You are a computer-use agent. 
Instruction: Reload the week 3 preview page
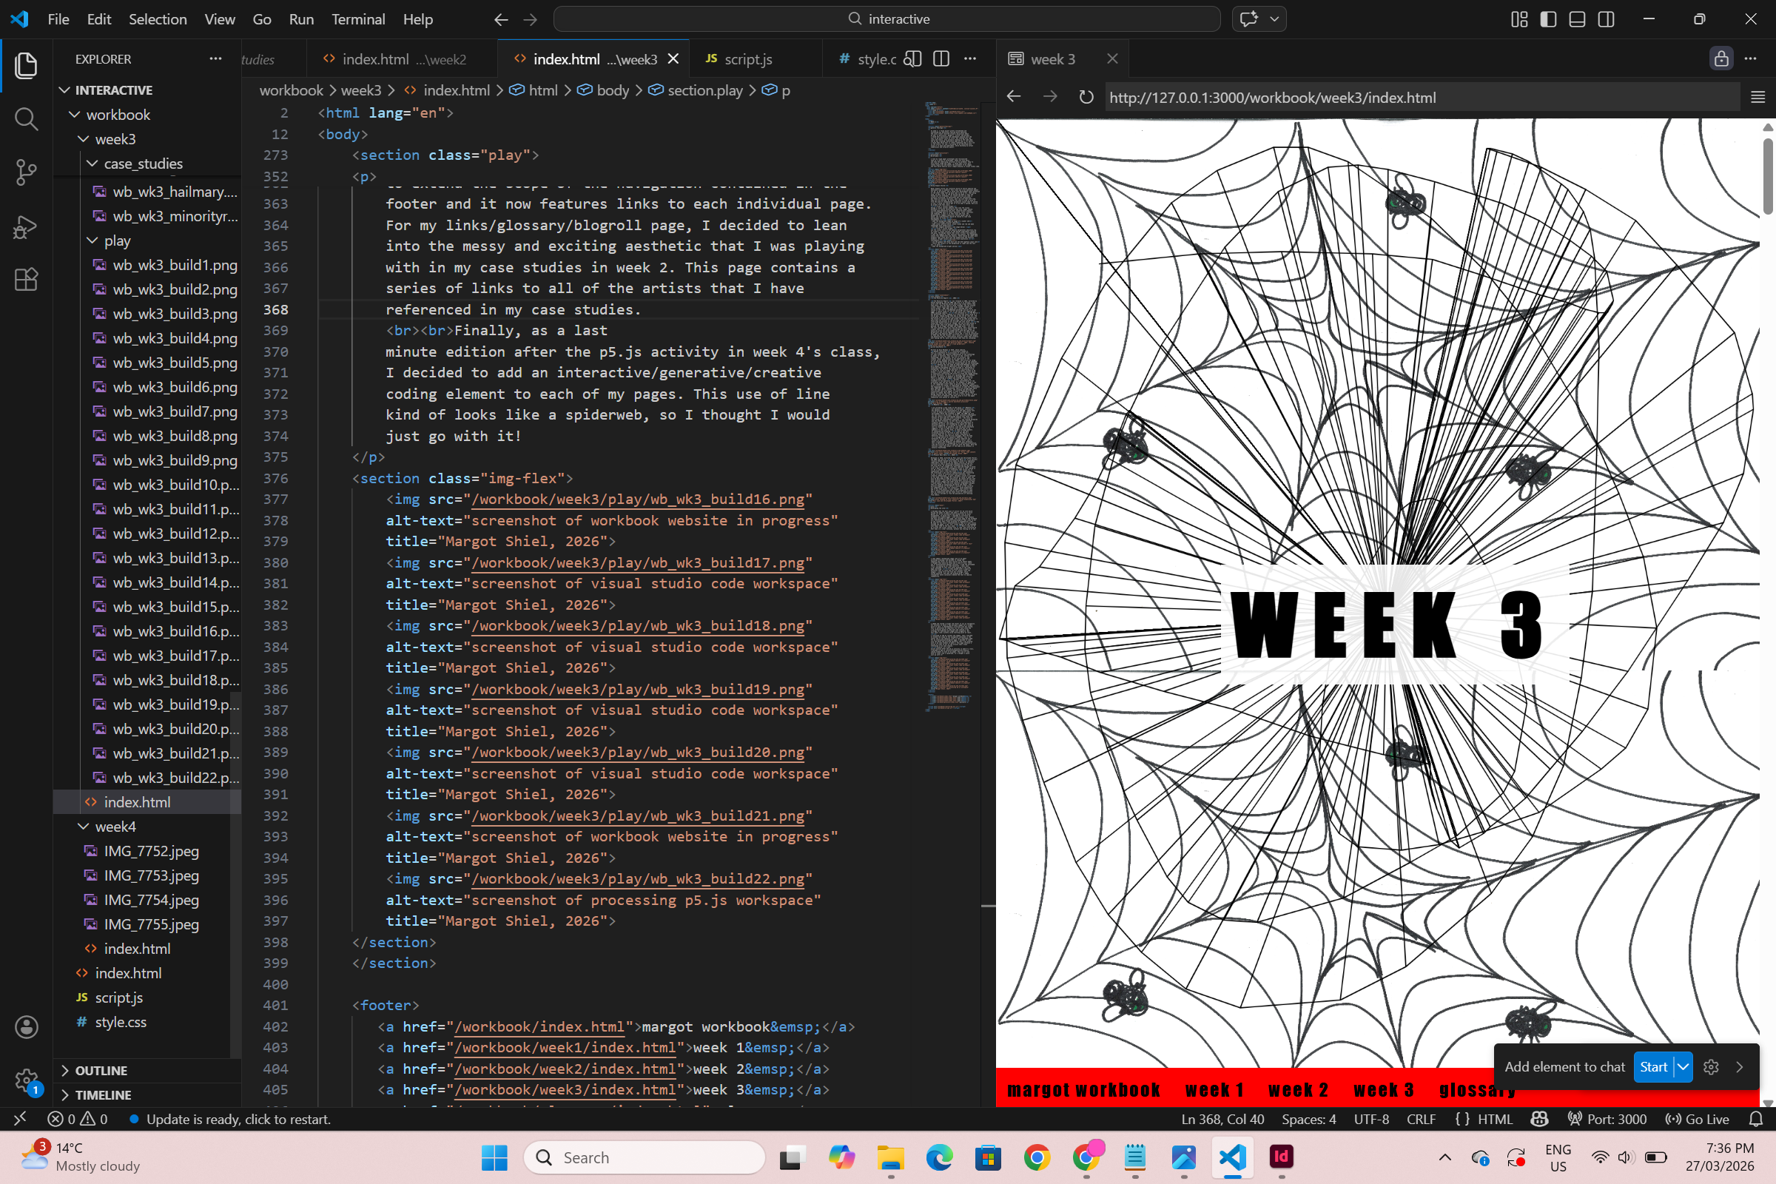1086,98
